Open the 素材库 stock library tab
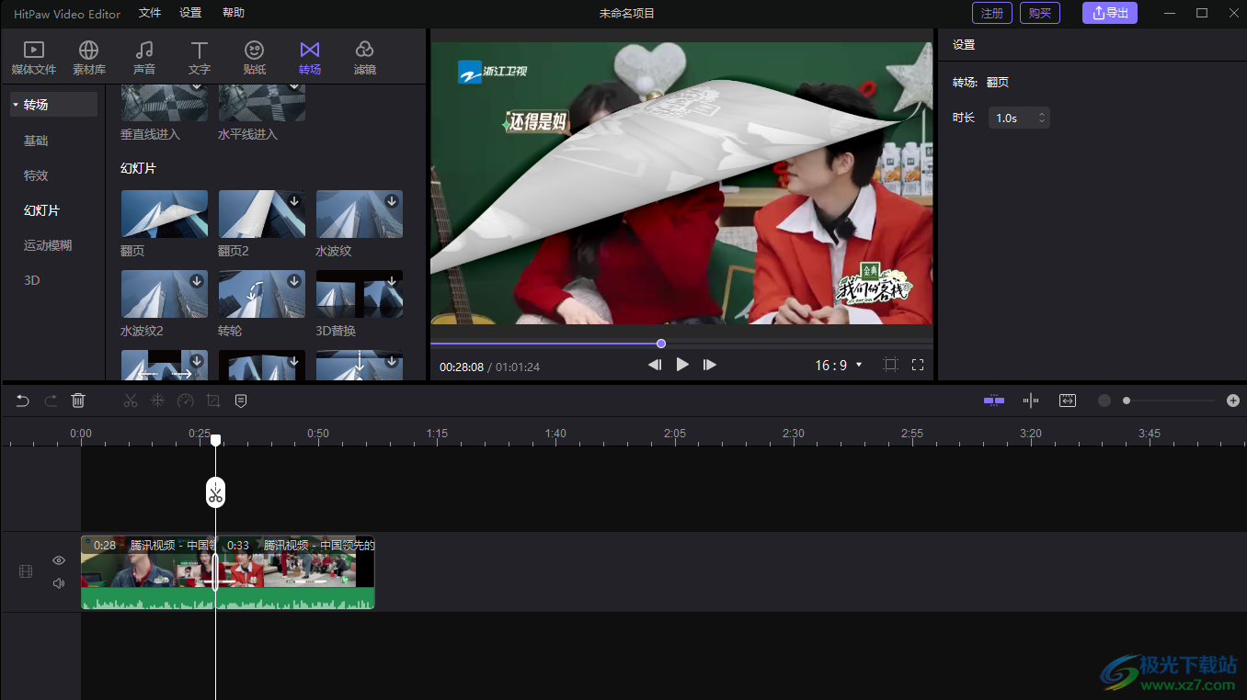Image resolution: width=1247 pixels, height=700 pixels. tap(89, 58)
